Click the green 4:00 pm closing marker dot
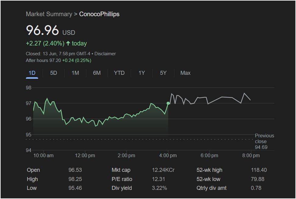The height and width of the screenshot is (199, 296). pyautogui.click(x=168, y=103)
